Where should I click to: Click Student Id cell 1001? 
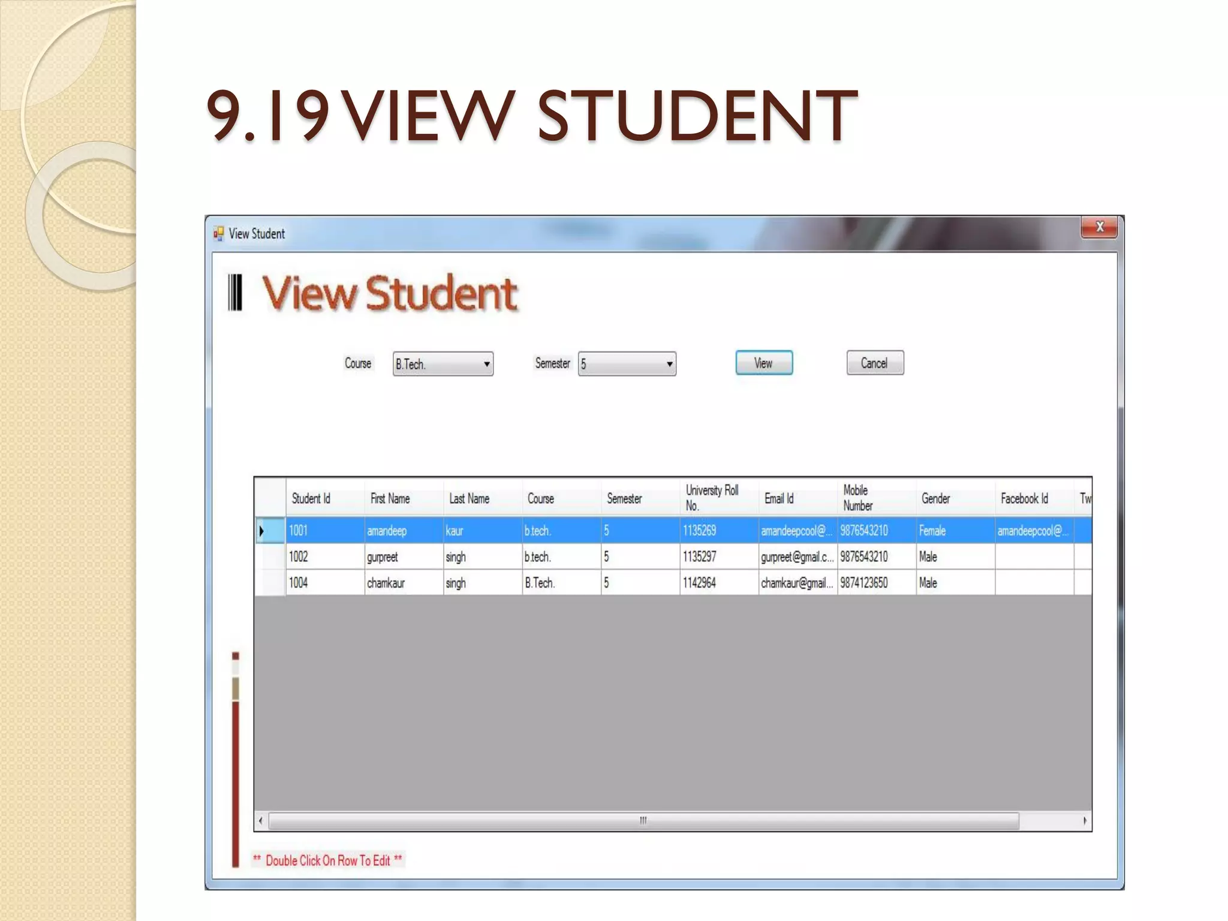[325, 531]
